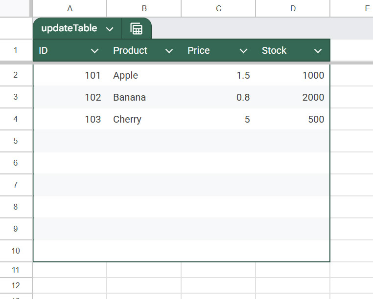Viewport: 373px width, 299px height.
Task: Click the updateTable table name label
Action: pyautogui.click(x=69, y=29)
